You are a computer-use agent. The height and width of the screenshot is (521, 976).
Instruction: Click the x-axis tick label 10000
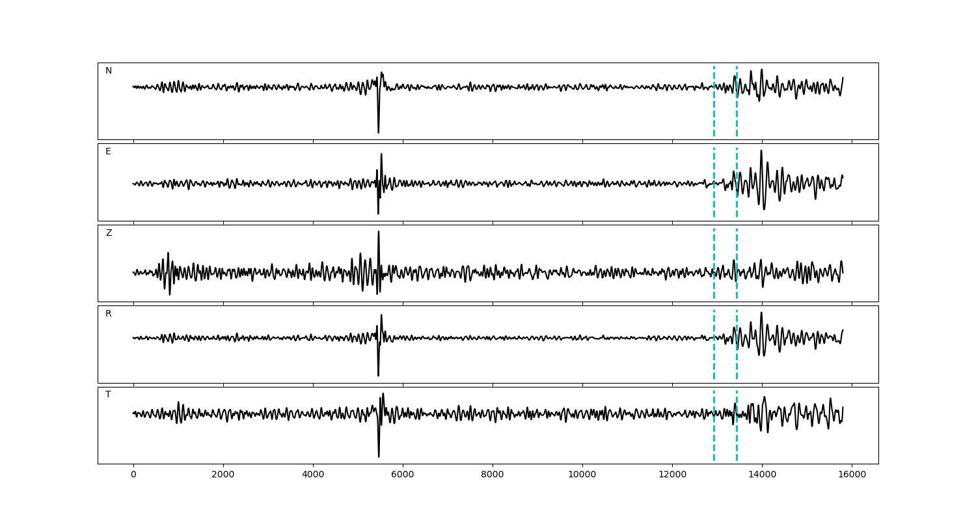[x=582, y=475]
